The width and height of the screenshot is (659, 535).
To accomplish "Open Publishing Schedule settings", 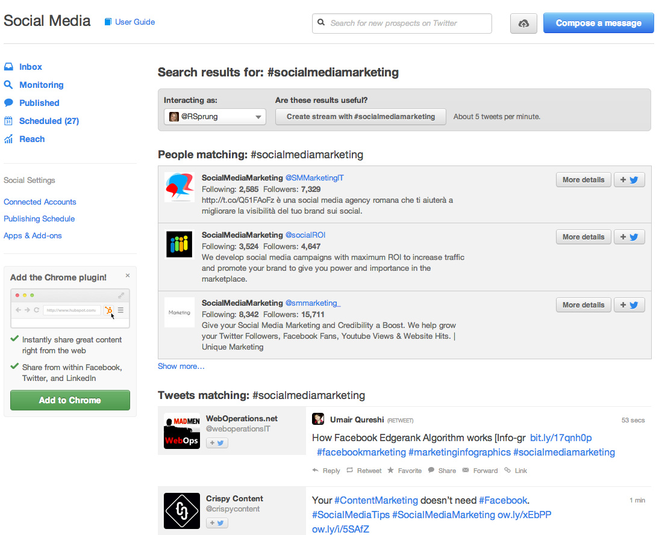I will (39, 219).
